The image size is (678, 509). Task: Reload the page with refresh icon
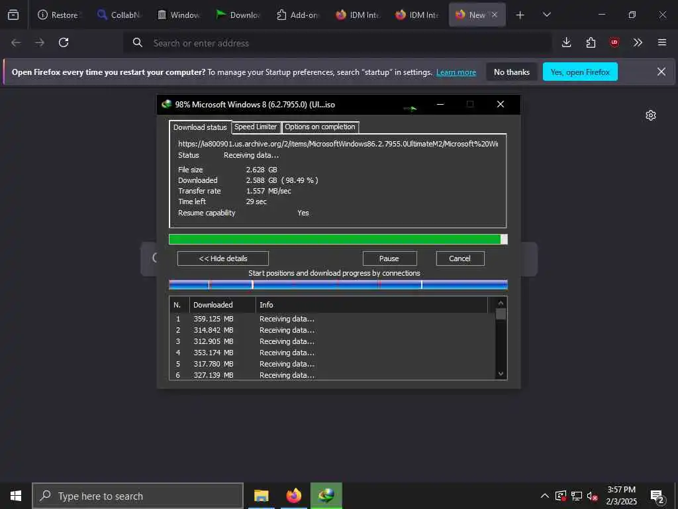(64, 42)
